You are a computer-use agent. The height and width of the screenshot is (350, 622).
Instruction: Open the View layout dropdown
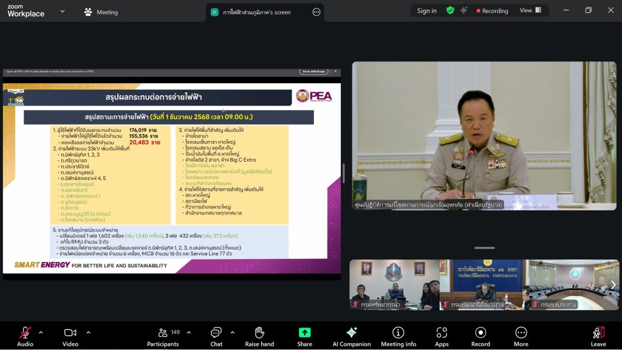(x=530, y=10)
